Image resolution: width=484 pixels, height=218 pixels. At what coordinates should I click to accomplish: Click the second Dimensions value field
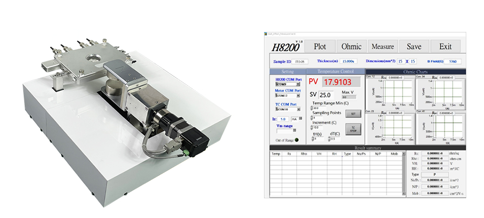pos(413,61)
